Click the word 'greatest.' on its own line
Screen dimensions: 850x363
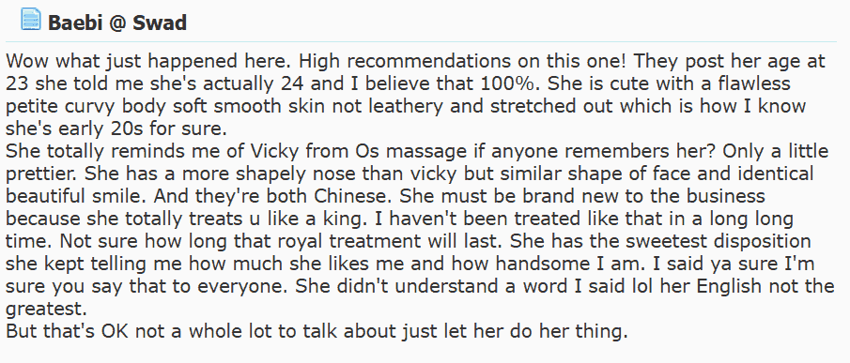click(47, 309)
